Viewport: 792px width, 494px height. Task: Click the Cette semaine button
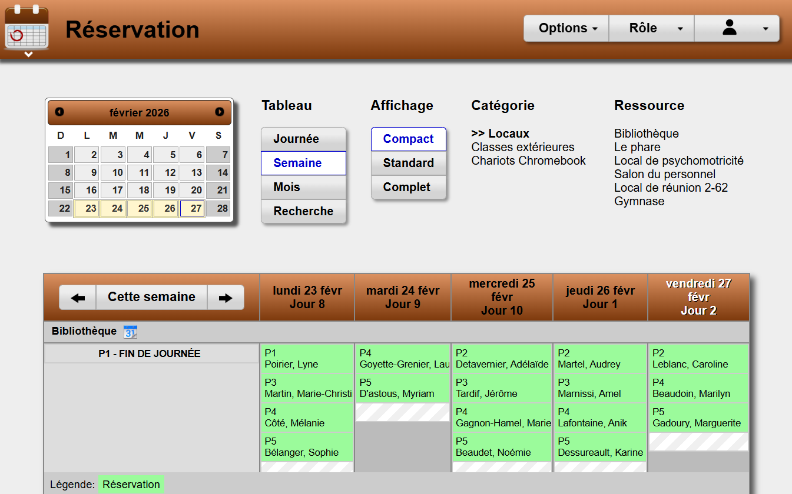coord(151,298)
